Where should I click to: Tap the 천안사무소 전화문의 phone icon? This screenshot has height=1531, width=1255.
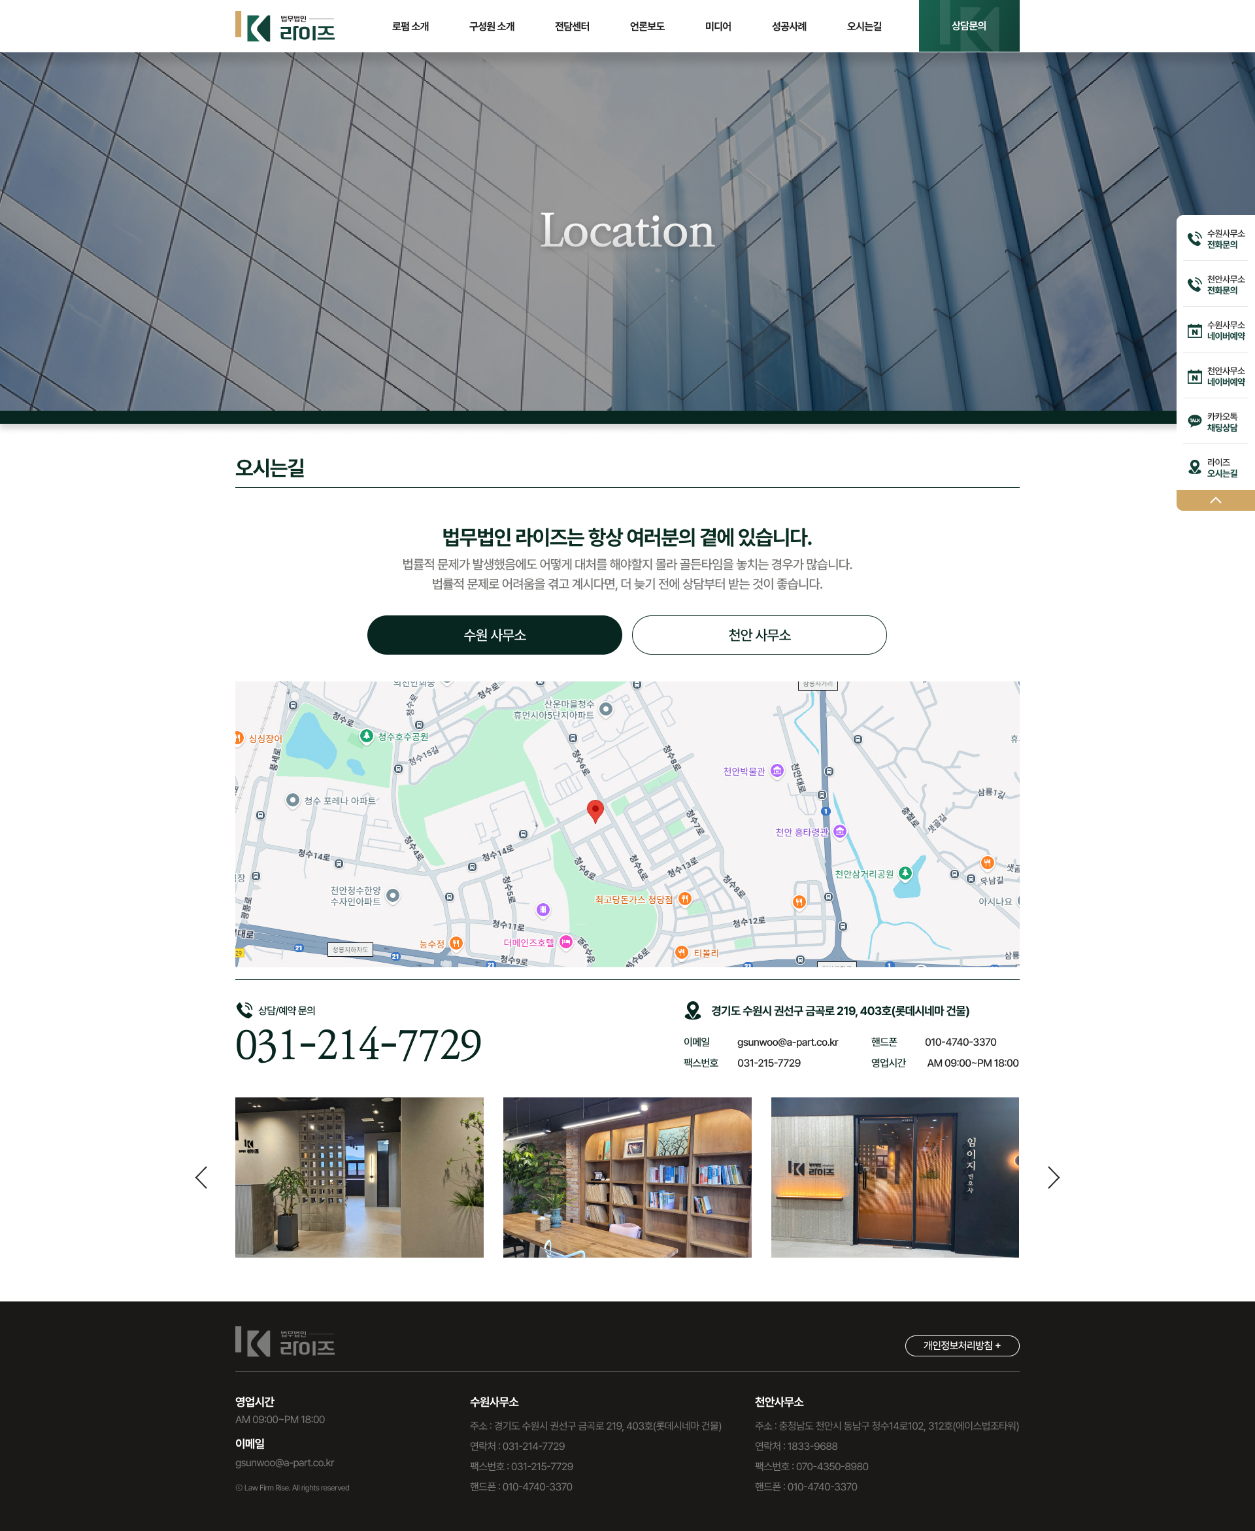(x=1194, y=284)
